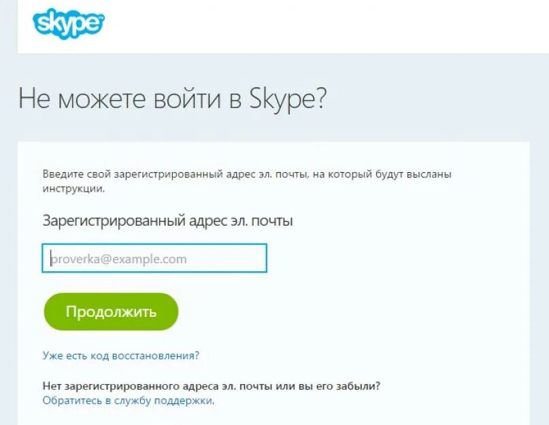Open the Уже есть код восстановления? link
Image resolution: width=549 pixels, height=425 pixels.
(x=120, y=355)
